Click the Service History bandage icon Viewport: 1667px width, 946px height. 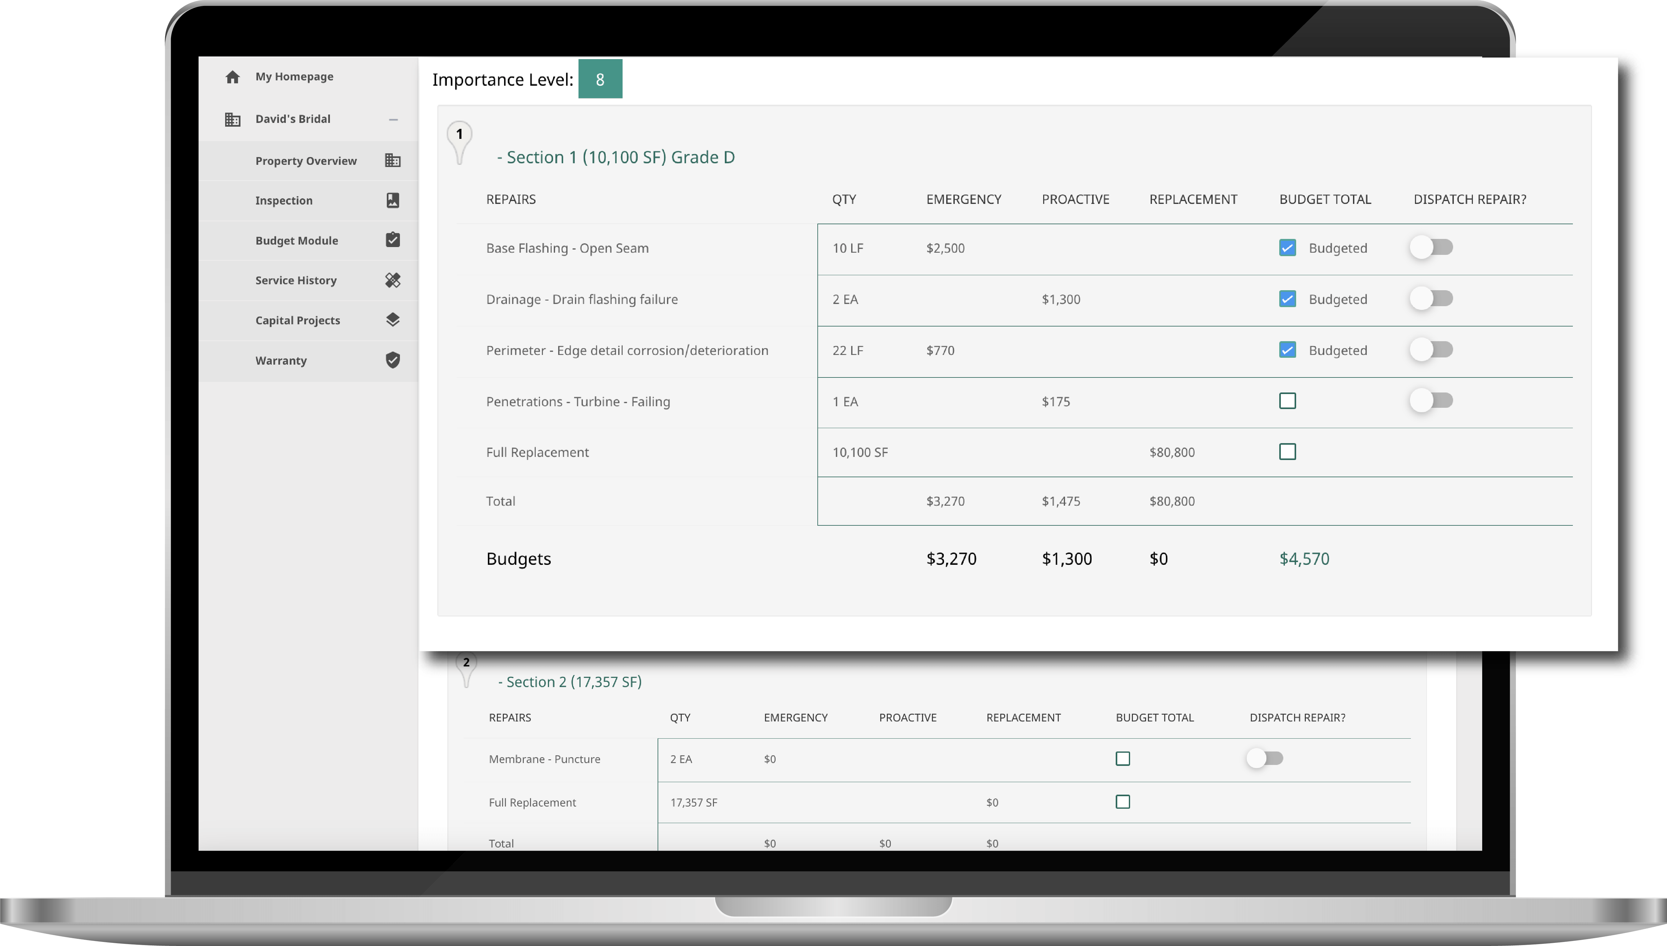tap(392, 280)
